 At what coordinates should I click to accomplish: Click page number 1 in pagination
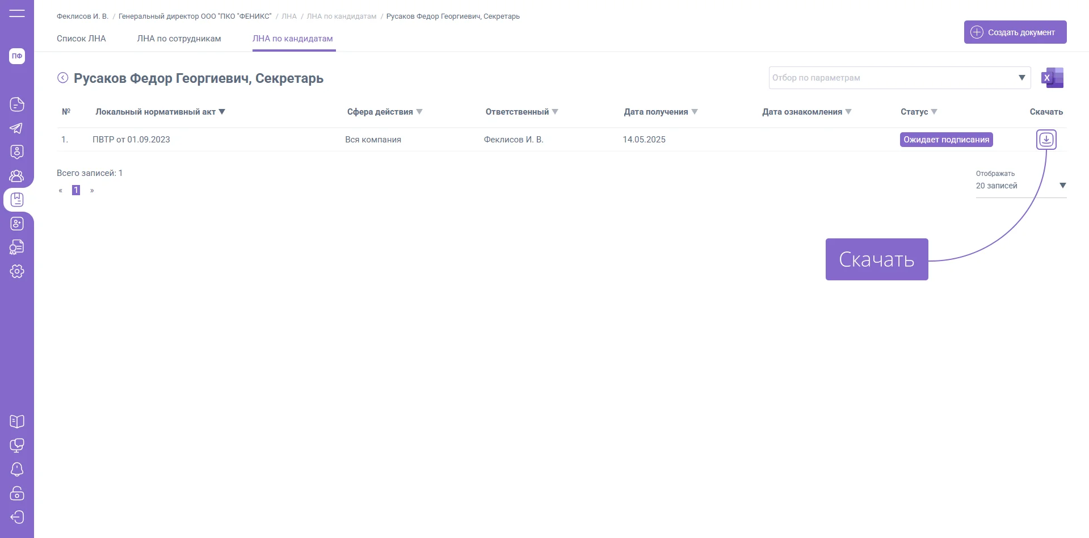(76, 190)
